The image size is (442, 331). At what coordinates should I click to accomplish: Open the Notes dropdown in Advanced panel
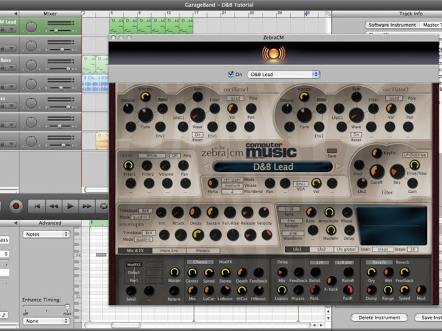[46, 234]
